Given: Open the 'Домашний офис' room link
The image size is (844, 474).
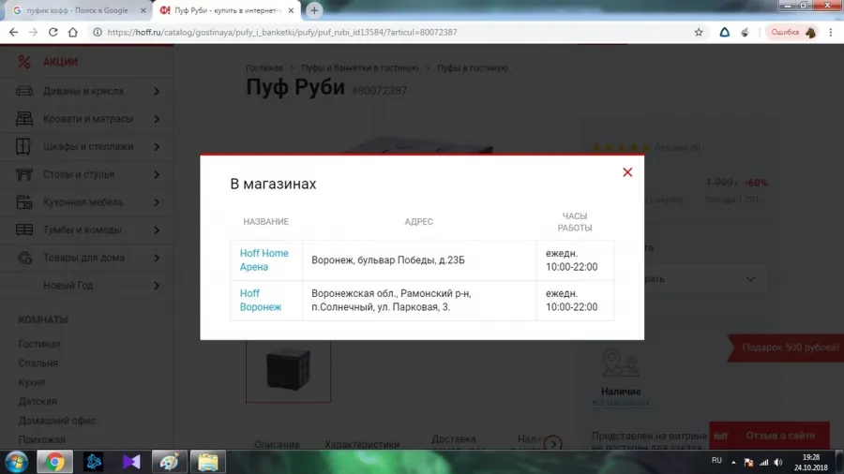Looking at the screenshot, I should pyautogui.click(x=56, y=421).
